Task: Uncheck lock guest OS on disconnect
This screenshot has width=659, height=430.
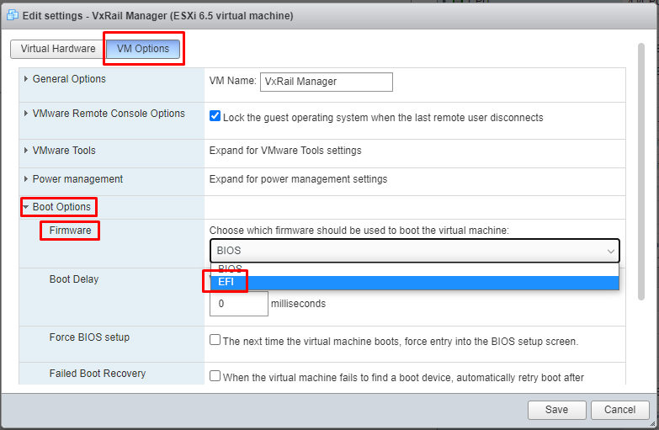Action: pos(215,117)
